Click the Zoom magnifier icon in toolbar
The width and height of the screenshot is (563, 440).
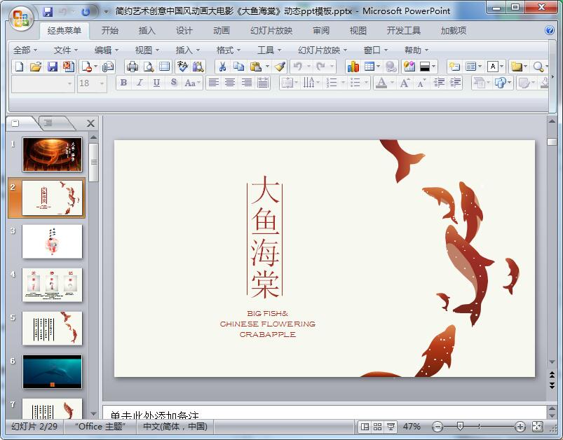538,67
